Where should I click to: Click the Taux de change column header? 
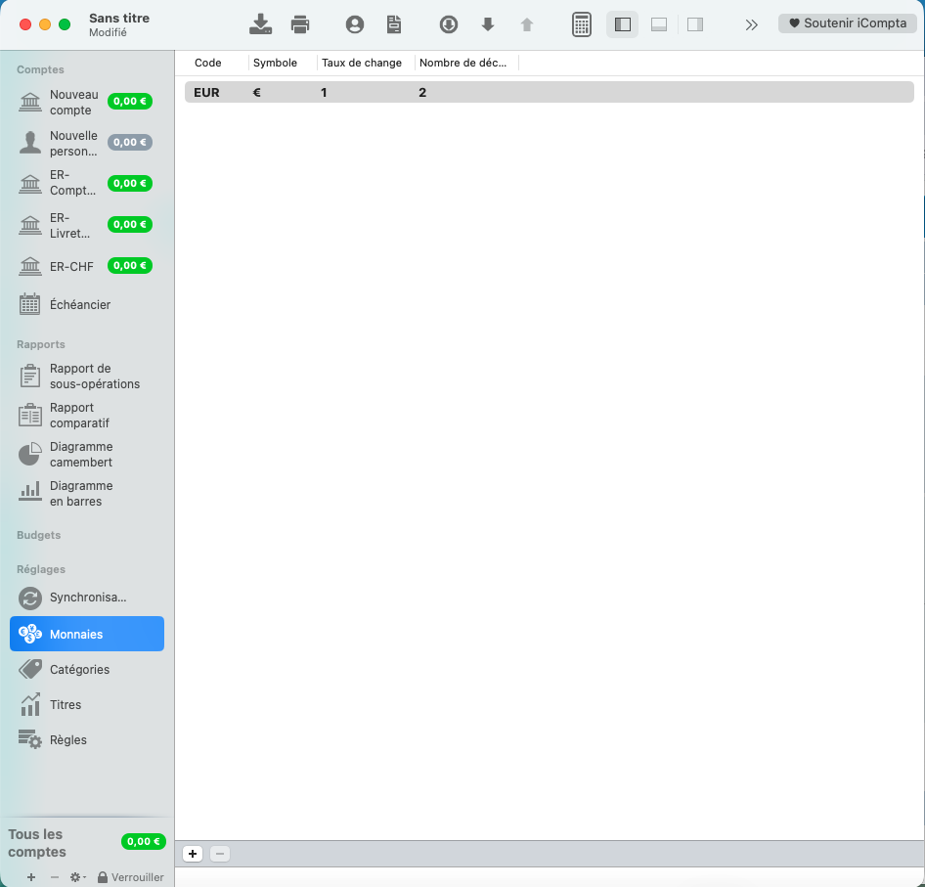[x=362, y=63]
